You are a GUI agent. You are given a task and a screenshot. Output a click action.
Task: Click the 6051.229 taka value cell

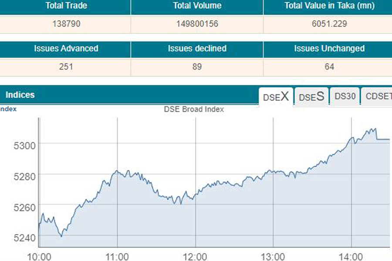coord(329,24)
